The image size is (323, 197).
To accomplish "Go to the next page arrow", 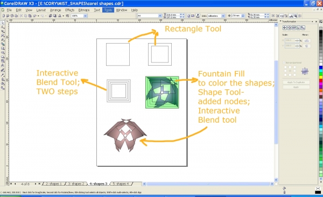I will point(36,184).
